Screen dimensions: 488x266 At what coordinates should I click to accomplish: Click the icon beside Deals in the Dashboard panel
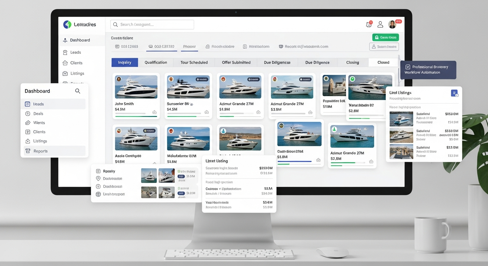click(x=28, y=114)
